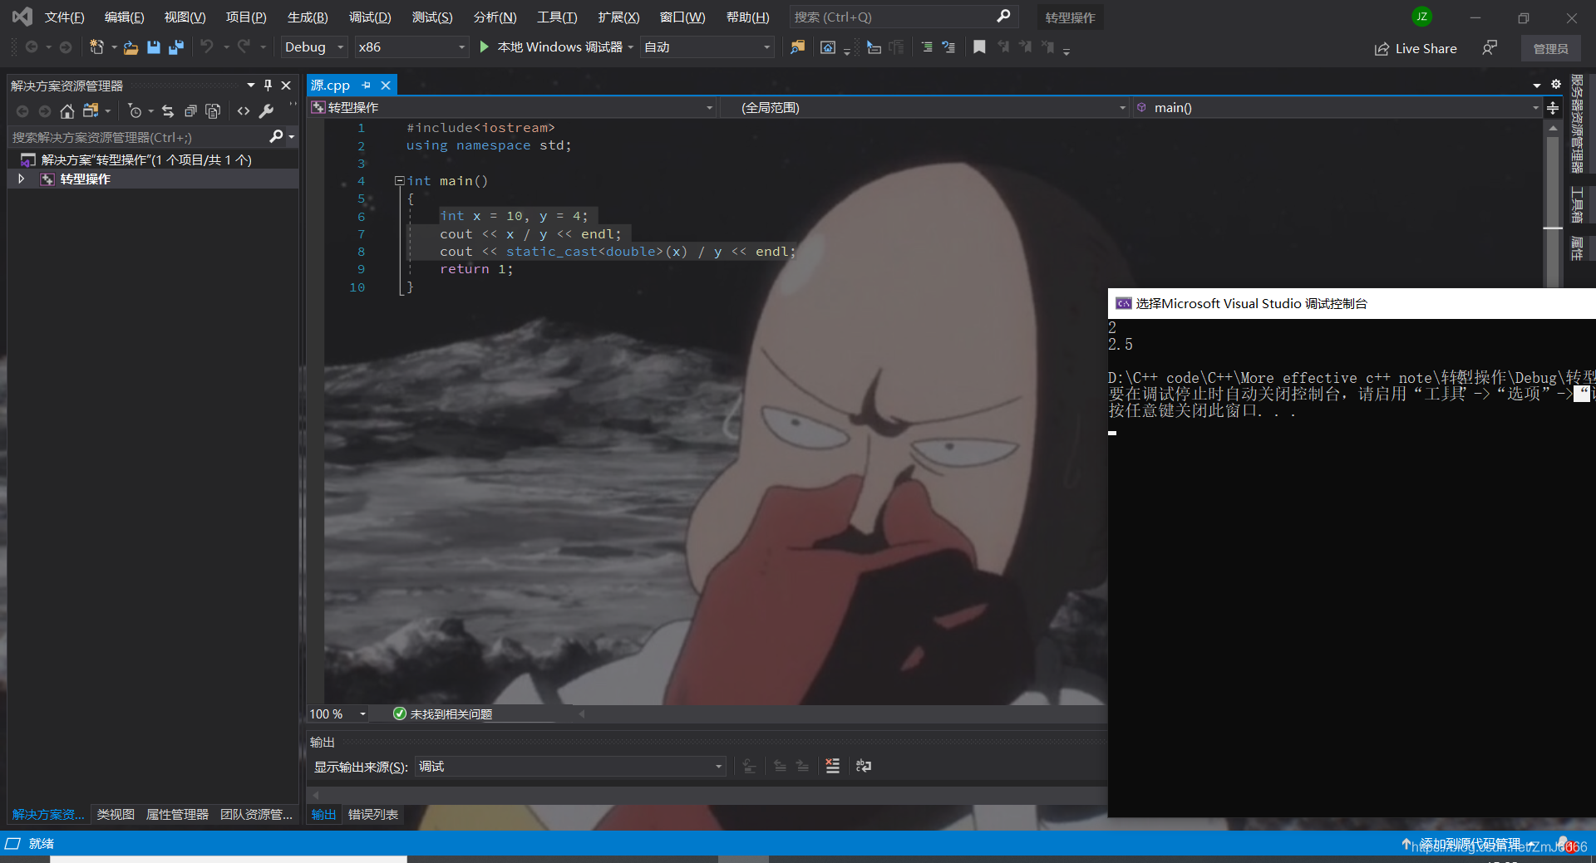Viewport: 1596px width, 863px height.
Task: Click the Find in Files icon
Action: click(797, 47)
